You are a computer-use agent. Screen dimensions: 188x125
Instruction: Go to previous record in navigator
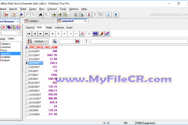point(35,34)
